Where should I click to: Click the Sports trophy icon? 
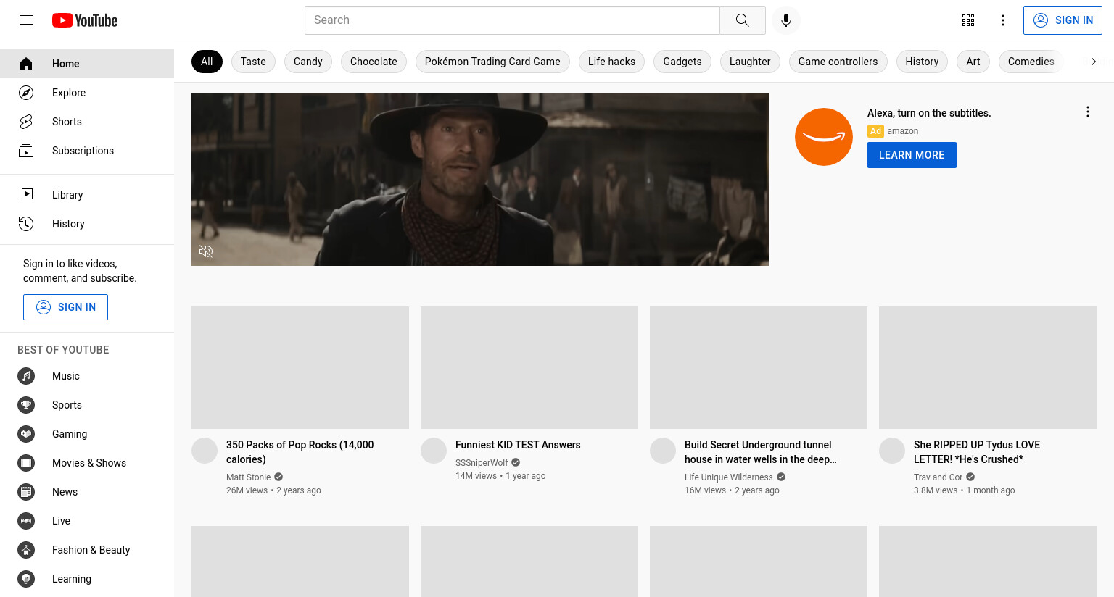click(x=26, y=405)
